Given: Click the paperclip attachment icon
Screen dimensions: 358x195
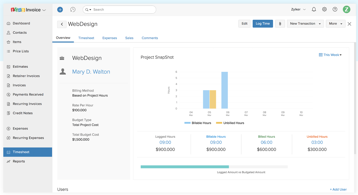Looking at the screenshot, I should click(x=280, y=24).
